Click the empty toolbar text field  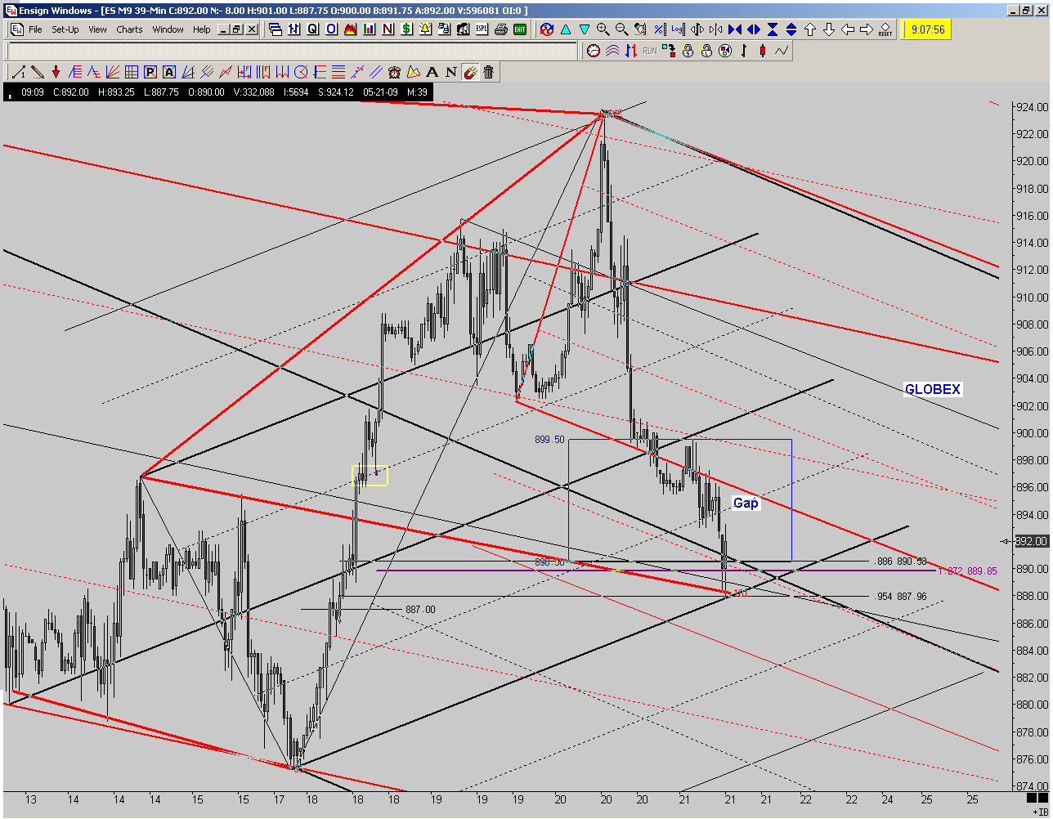(292, 51)
